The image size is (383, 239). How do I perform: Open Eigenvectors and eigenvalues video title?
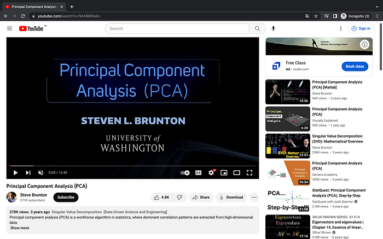point(338,225)
